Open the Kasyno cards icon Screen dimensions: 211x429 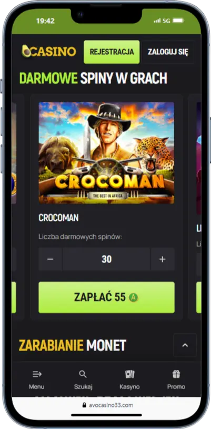(x=129, y=374)
